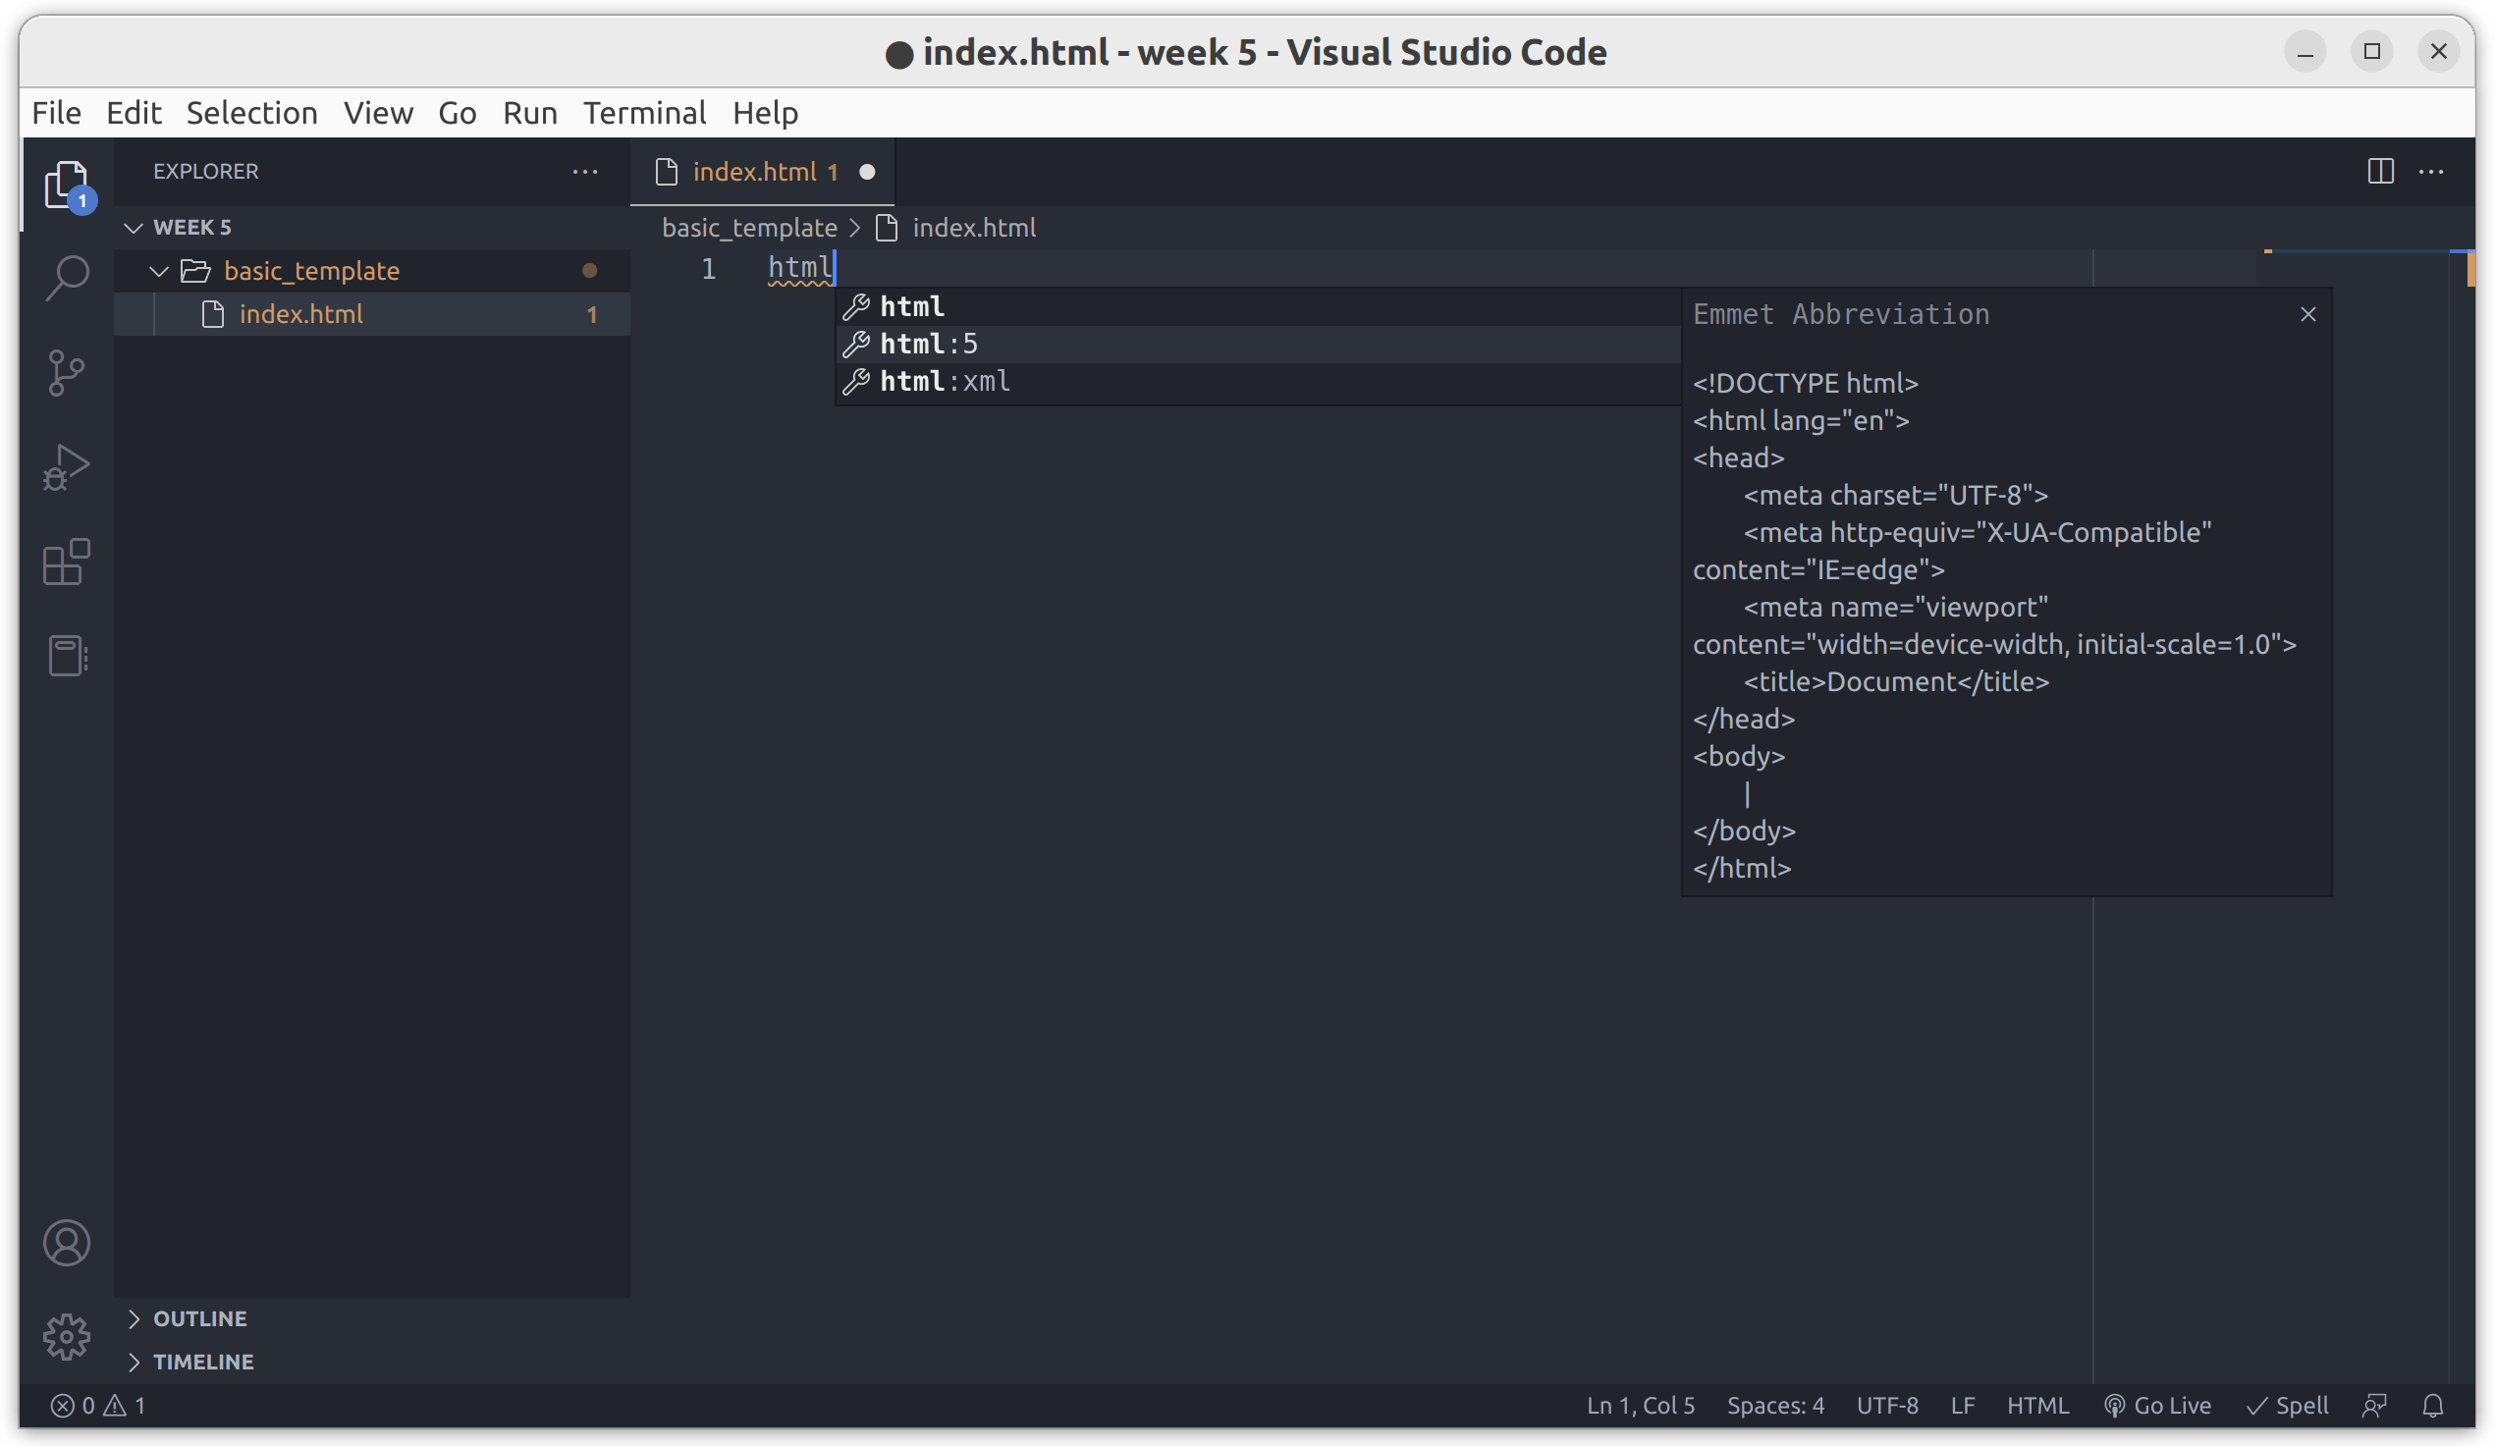The image size is (2495, 1447).
Task: Show errors and warnings from status bar
Action: (x=97, y=1406)
